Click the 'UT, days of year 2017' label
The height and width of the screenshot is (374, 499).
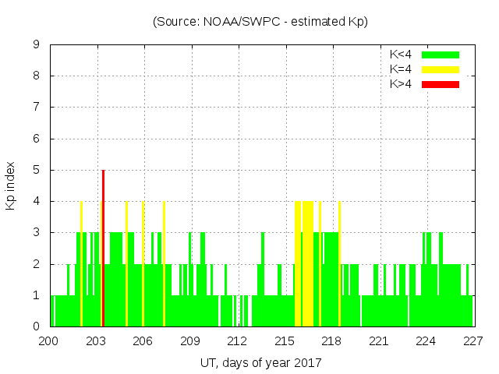(x=260, y=362)
